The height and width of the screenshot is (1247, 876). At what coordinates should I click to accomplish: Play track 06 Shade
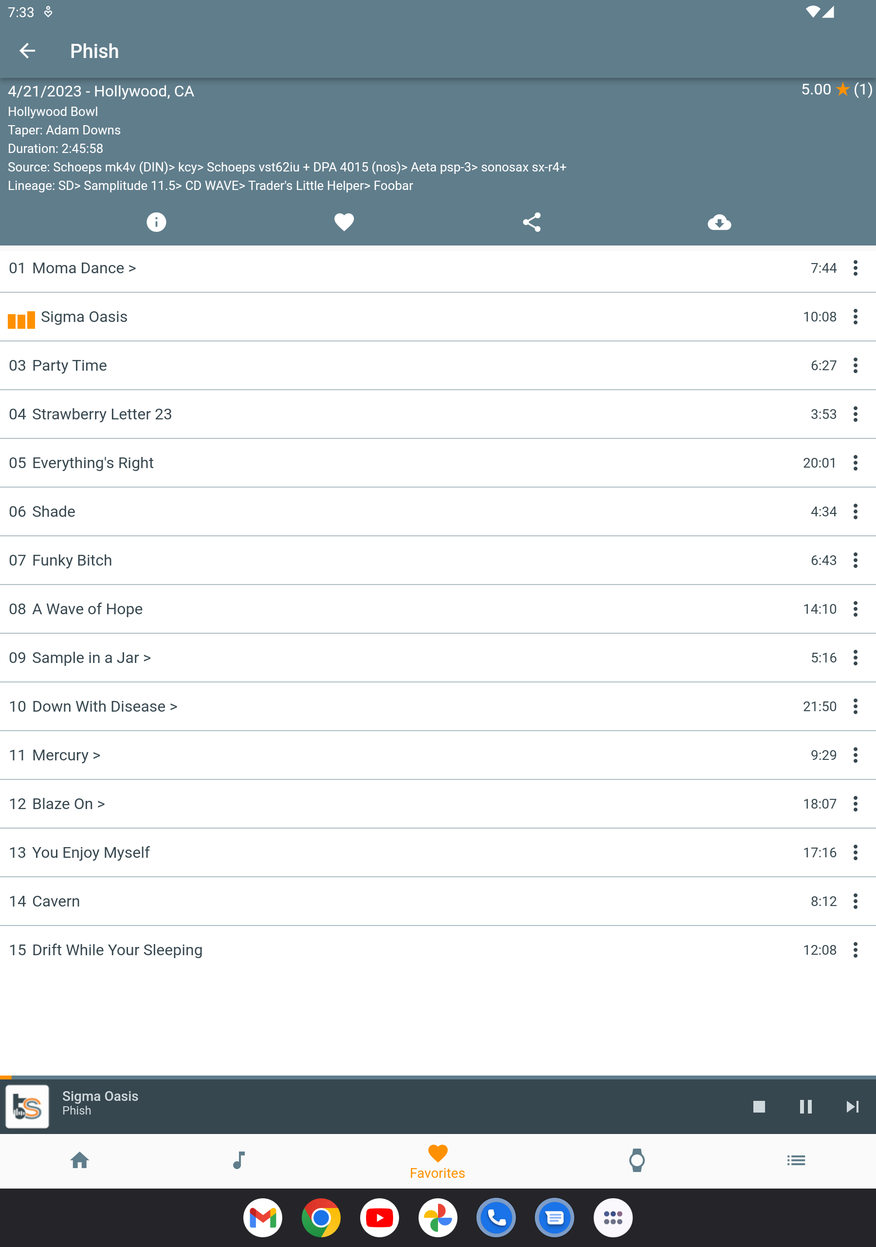[x=438, y=511]
